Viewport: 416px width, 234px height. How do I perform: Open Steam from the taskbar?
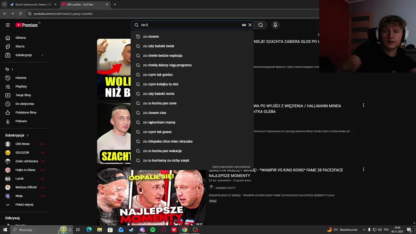coord(131,230)
